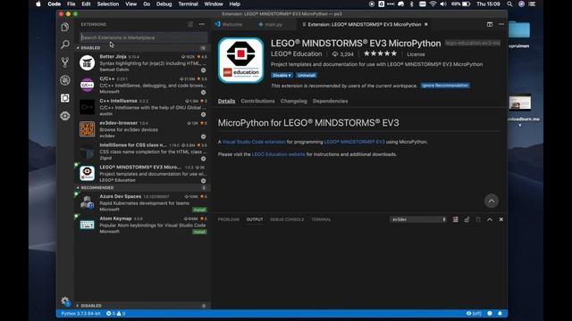Open gear menu for IntelliSense for CSS

pos(203,159)
